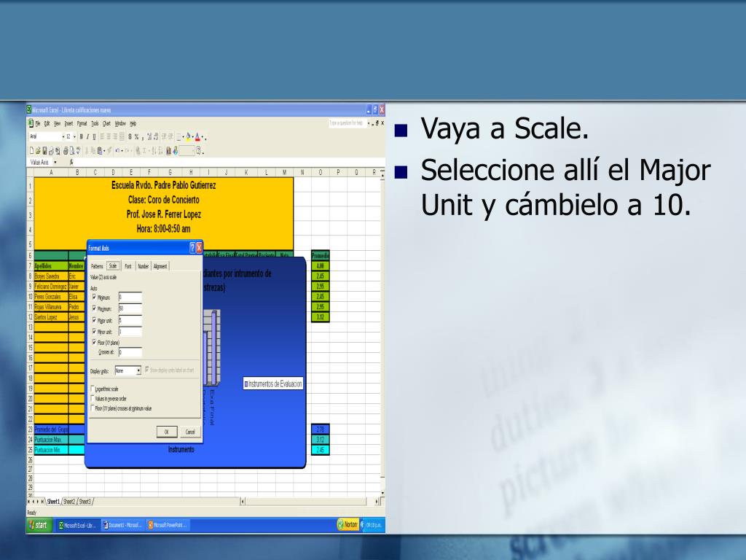746x560 pixels.
Task: Click OK in Format Axis dialog
Action: [x=167, y=432]
